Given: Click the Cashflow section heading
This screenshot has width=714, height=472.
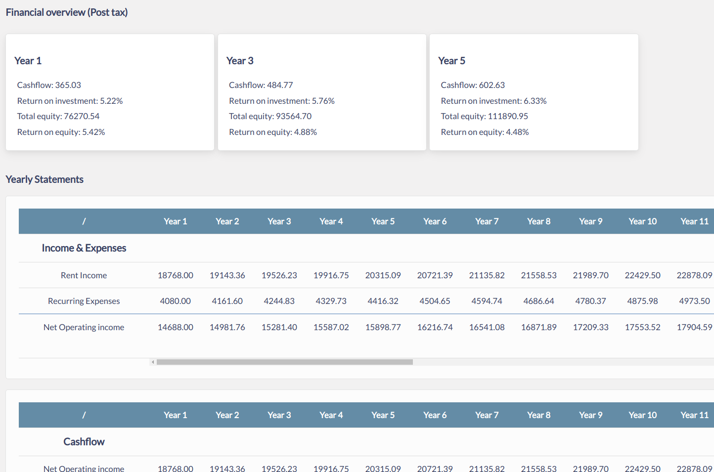Looking at the screenshot, I should tap(84, 442).
